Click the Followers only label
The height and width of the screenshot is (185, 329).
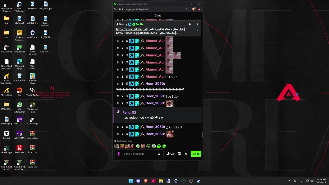click(125, 141)
